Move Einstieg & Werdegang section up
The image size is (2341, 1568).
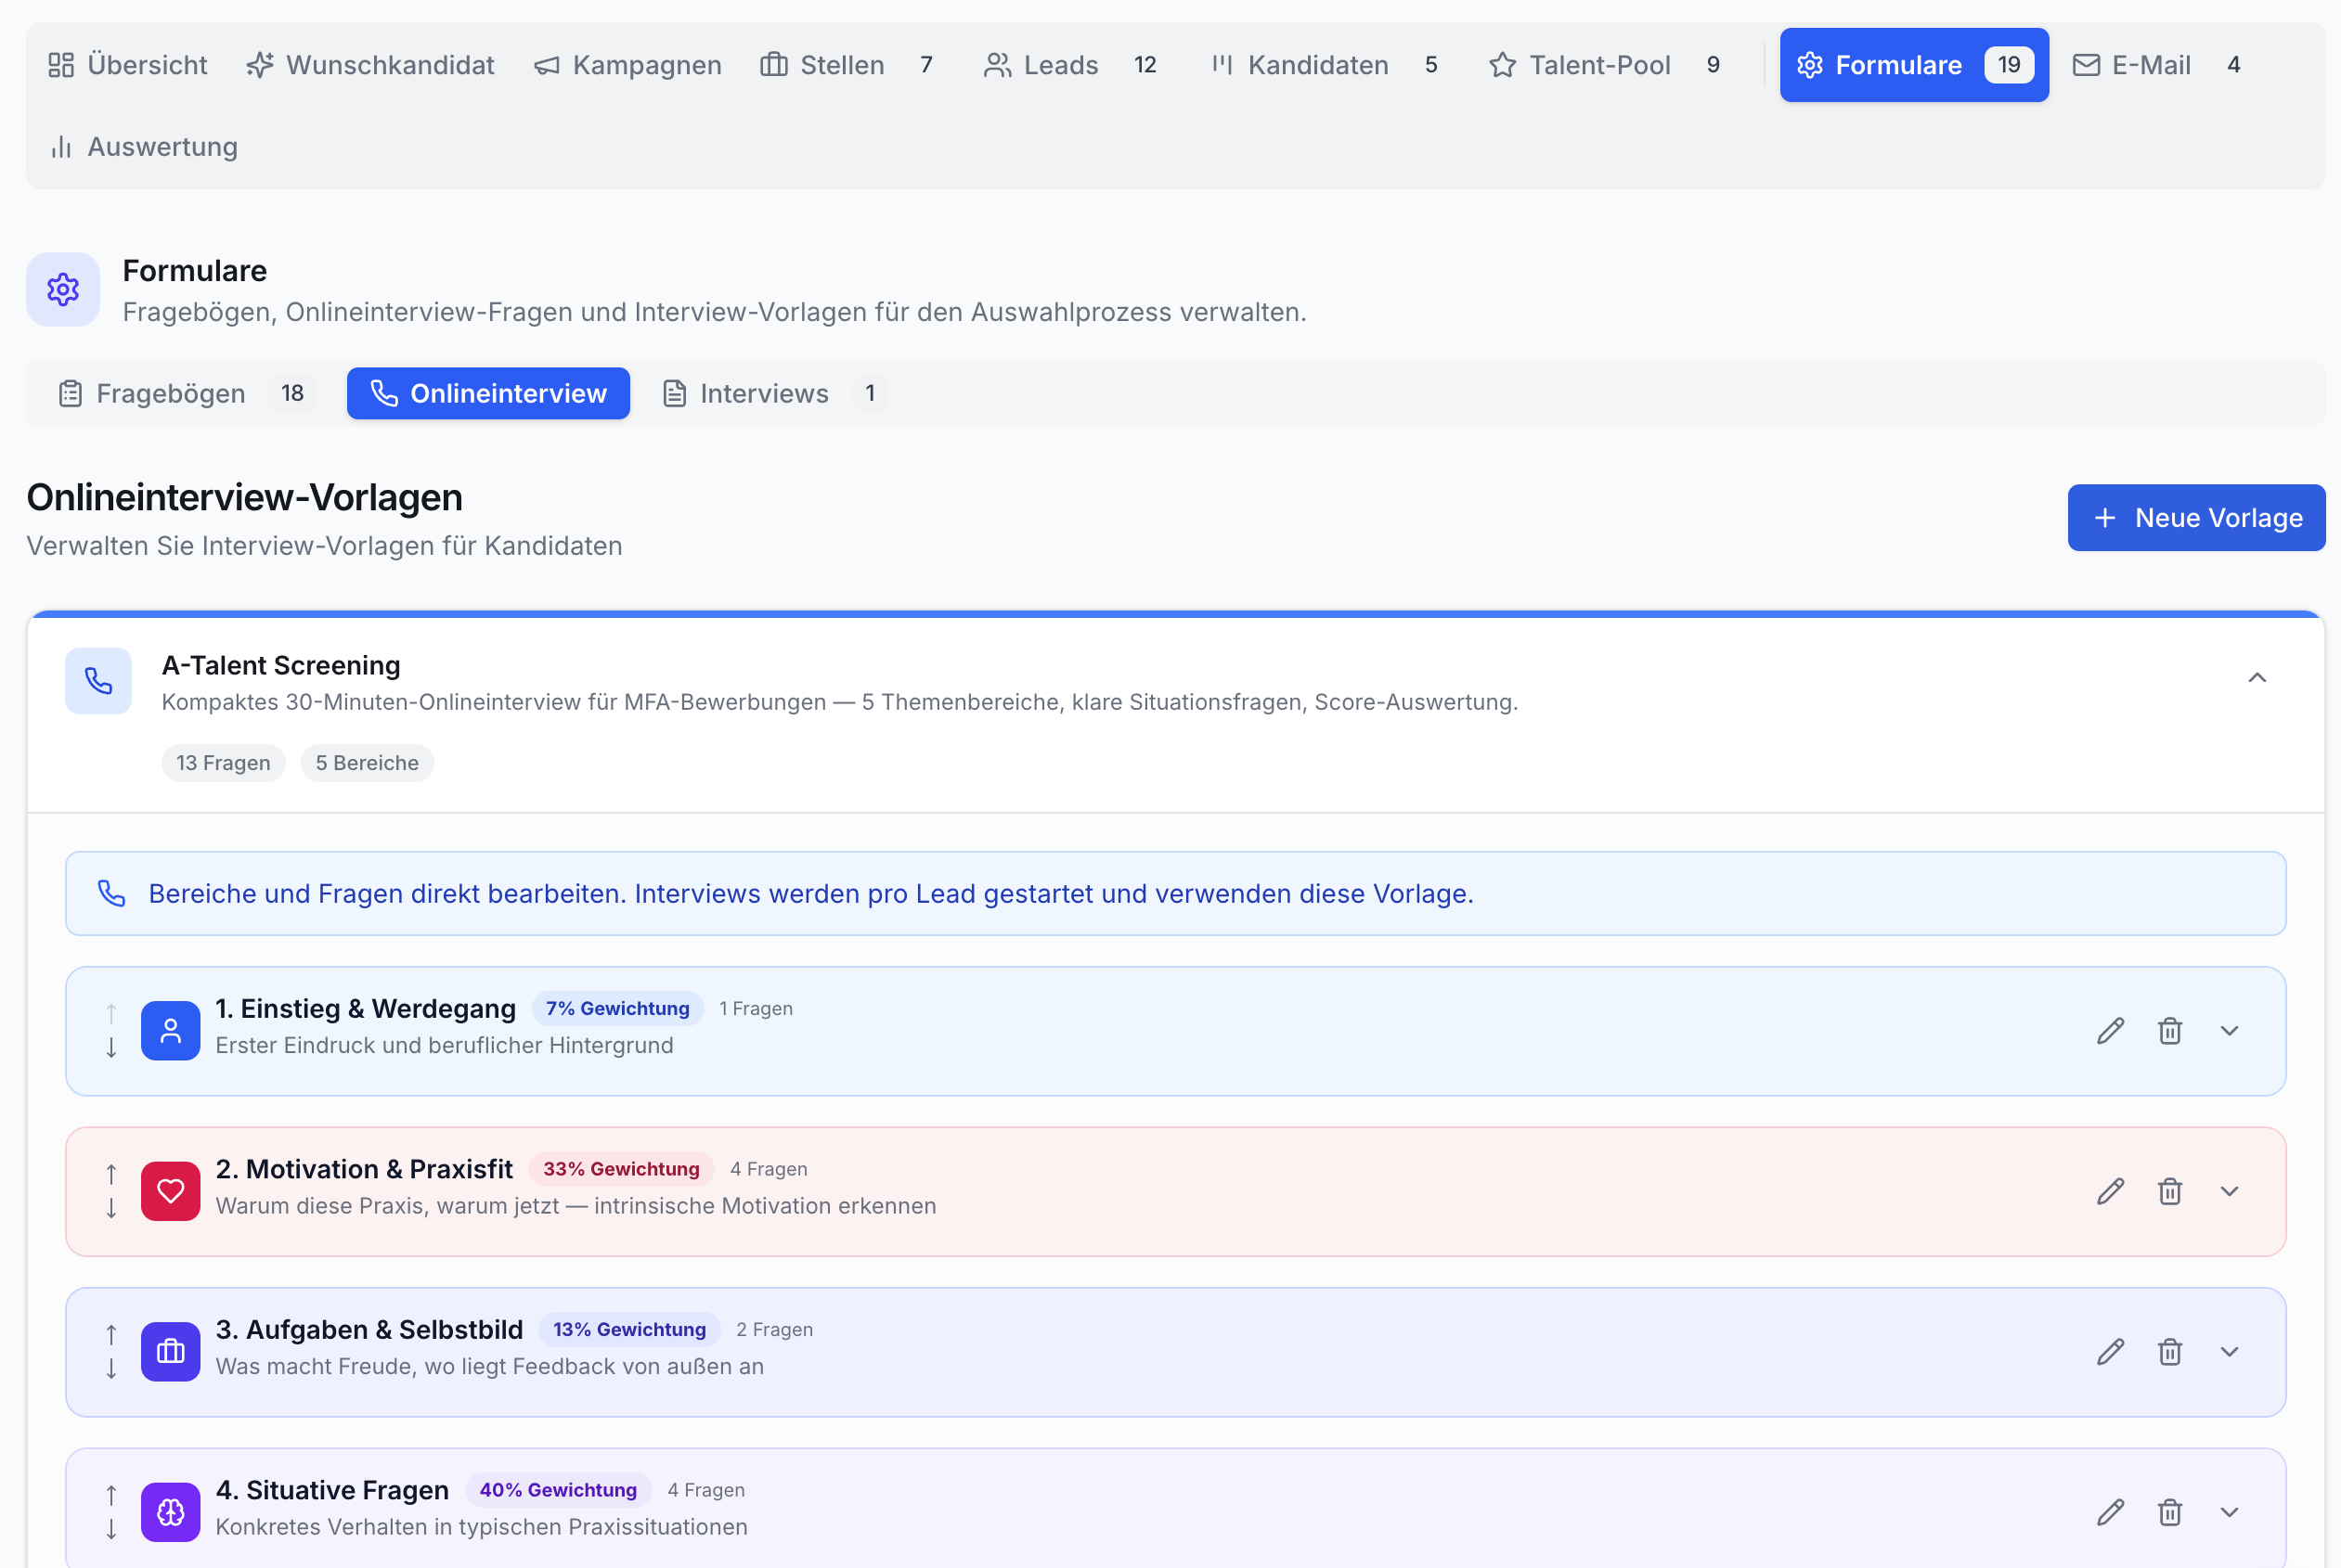(111, 1013)
